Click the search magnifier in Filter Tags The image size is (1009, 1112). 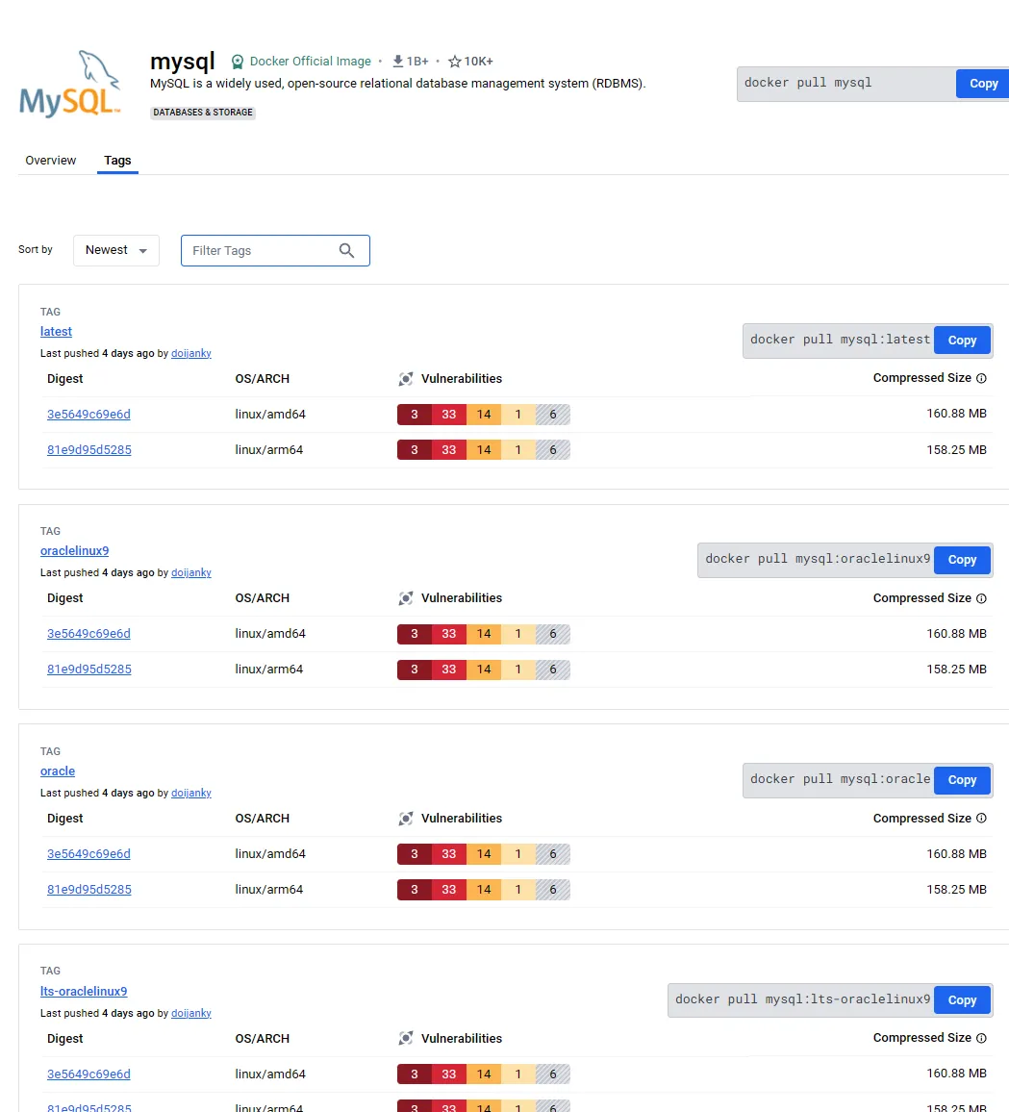[346, 250]
